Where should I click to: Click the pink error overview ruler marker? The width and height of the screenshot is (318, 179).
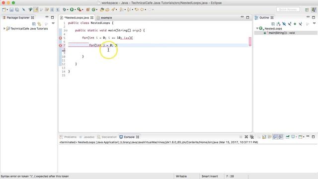pos(250,42)
